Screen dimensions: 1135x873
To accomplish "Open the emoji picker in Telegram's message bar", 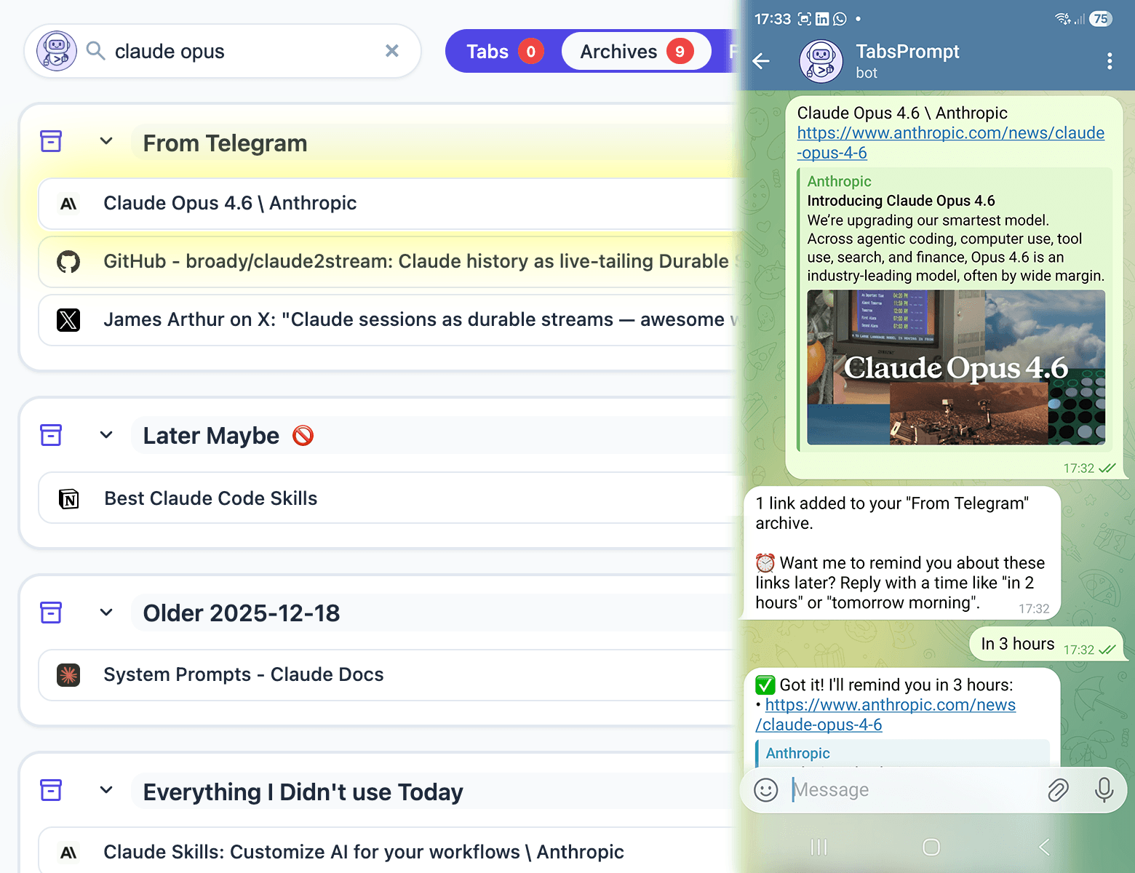I will (x=765, y=789).
